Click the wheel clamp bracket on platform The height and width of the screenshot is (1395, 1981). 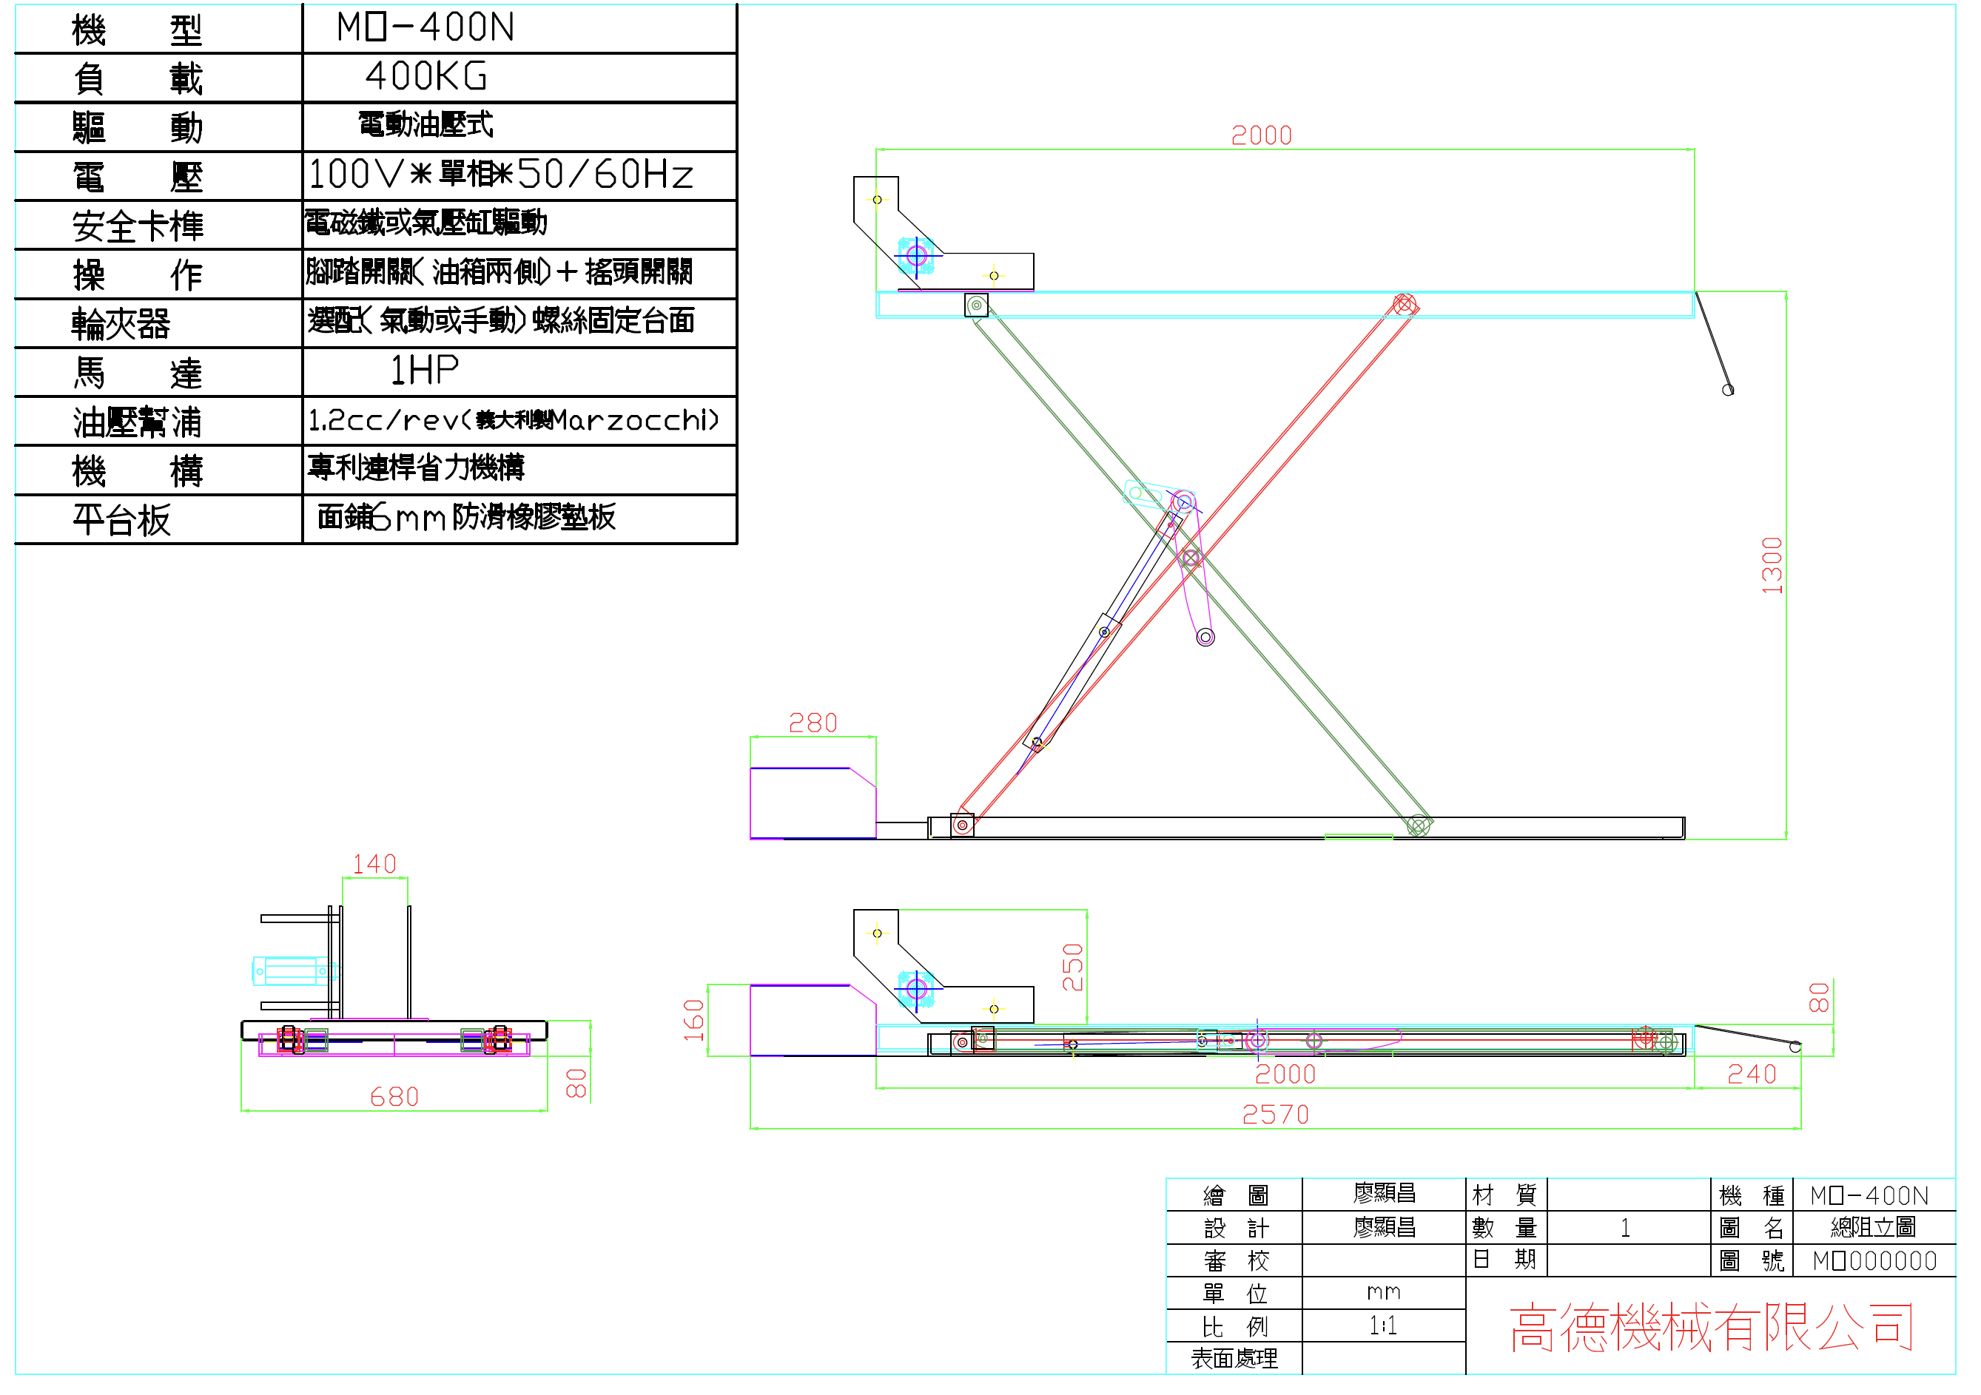click(944, 234)
